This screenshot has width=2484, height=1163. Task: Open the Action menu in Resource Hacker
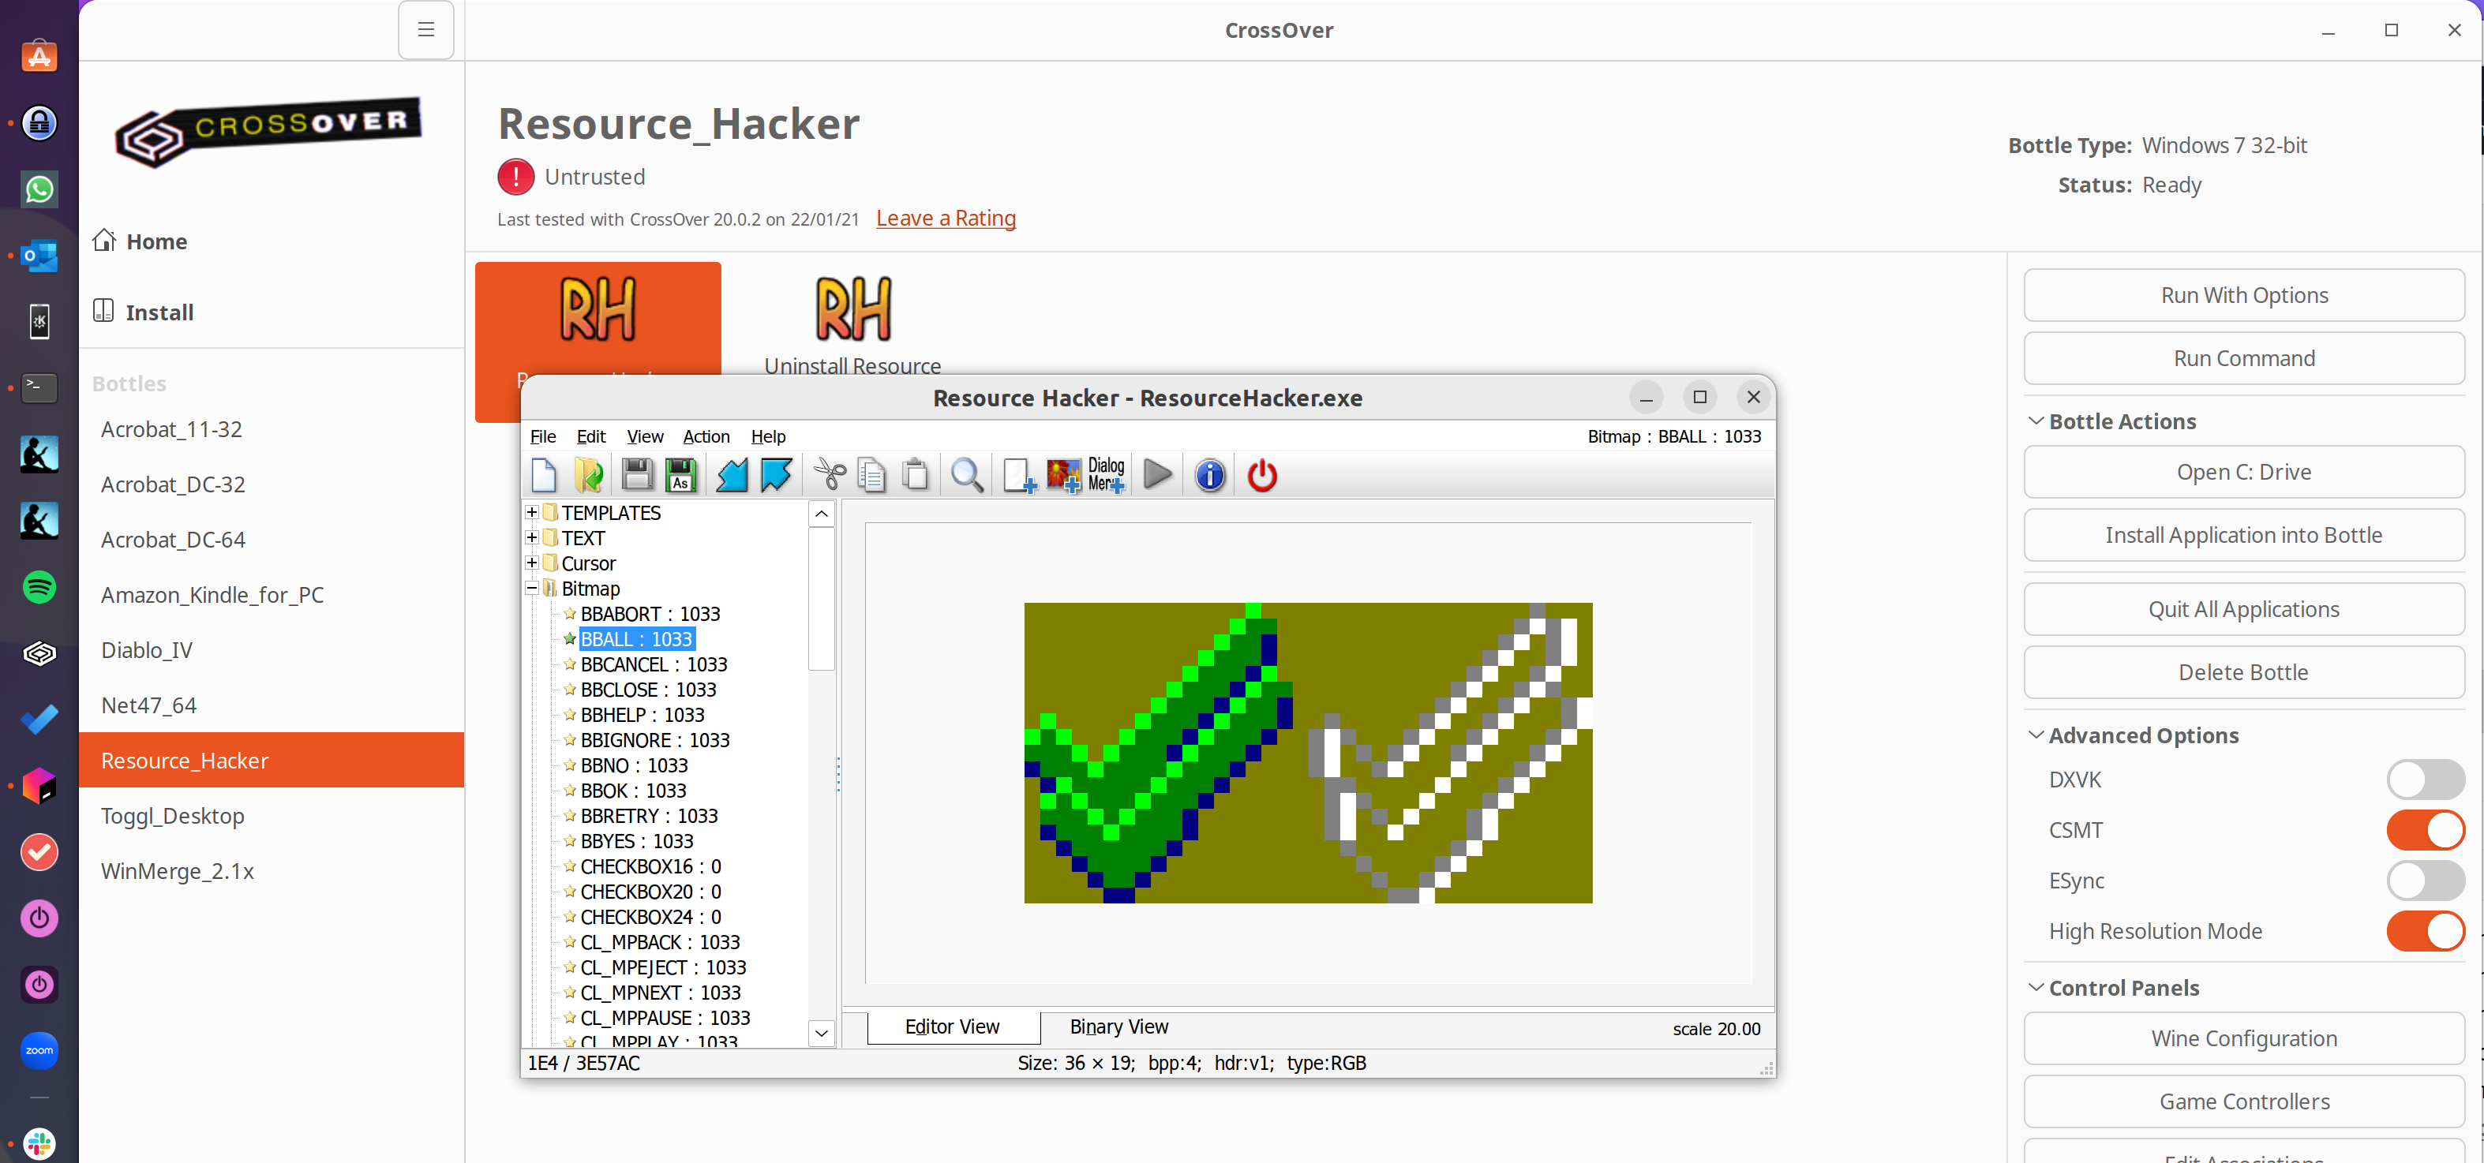705,436
